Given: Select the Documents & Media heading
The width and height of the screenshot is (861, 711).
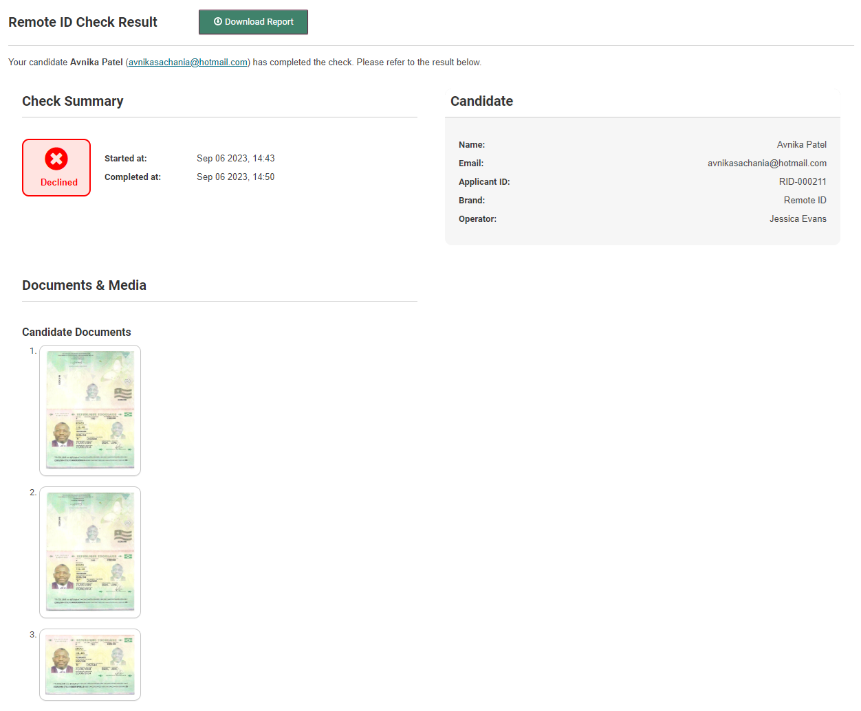Looking at the screenshot, I should coord(84,286).
